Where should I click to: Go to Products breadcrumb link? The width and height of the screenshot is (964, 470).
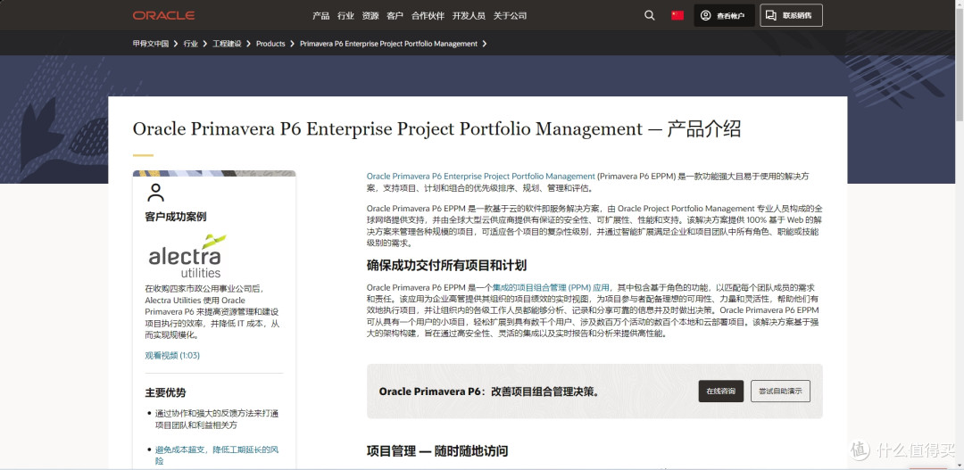click(x=270, y=44)
